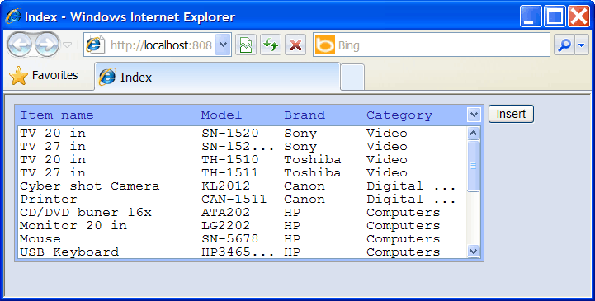Open the search provider options dropdown
This screenshot has height=301, width=595.
[582, 45]
